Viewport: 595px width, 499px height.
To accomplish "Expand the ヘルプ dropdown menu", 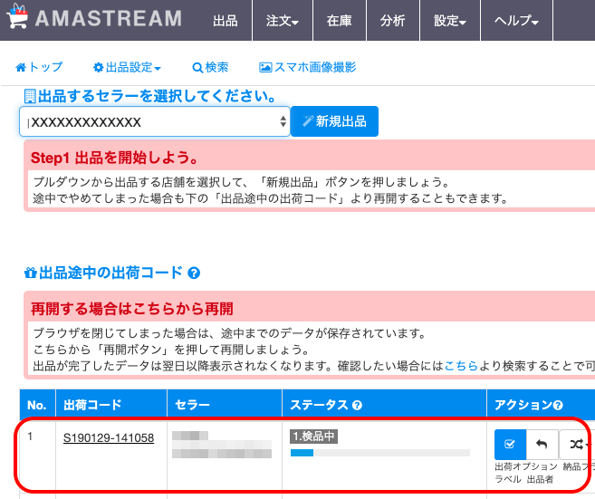I will click(516, 21).
